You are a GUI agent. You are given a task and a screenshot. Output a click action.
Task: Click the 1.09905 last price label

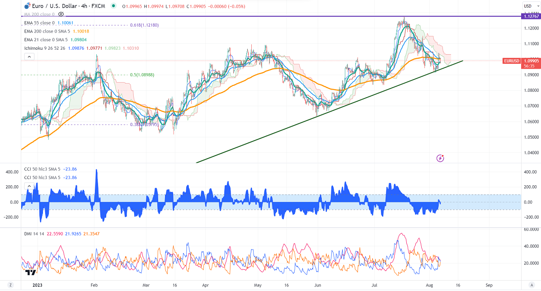(x=531, y=61)
